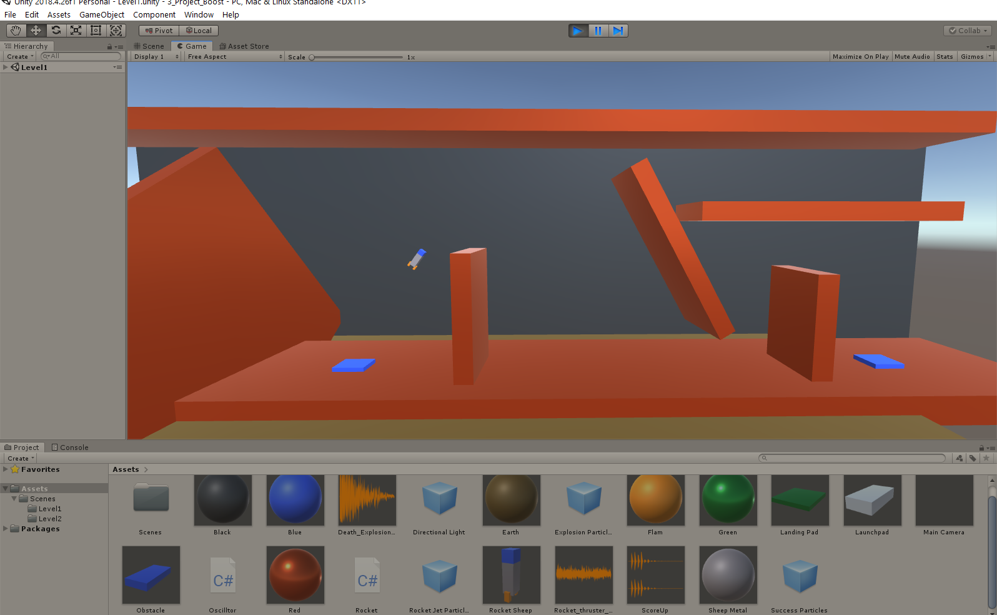This screenshot has height=615, width=997.
Task: Open the Help menu
Action: [x=231, y=14]
